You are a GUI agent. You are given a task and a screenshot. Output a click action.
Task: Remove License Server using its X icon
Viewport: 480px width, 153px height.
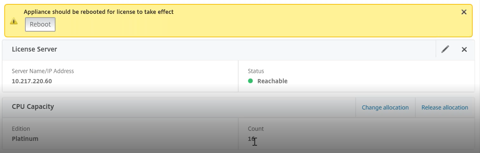(x=464, y=49)
